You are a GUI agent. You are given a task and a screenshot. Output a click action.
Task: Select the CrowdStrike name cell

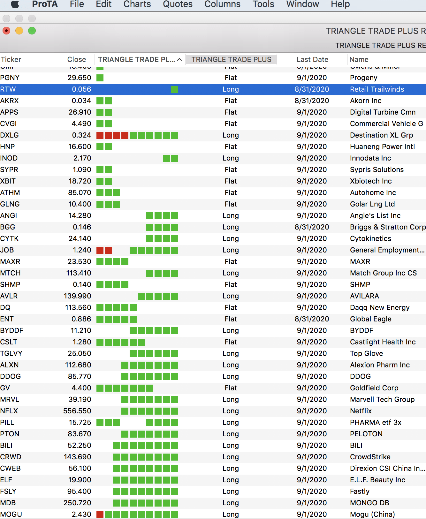tap(370, 457)
